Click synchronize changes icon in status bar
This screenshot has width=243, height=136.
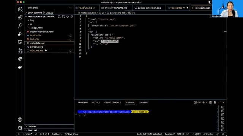[x=36, y=134]
